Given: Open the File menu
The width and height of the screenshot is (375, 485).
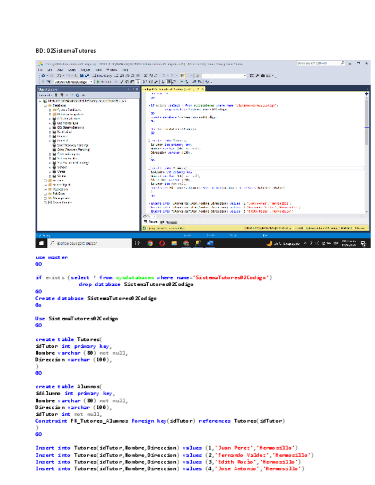Looking at the screenshot, I should coord(41,69).
